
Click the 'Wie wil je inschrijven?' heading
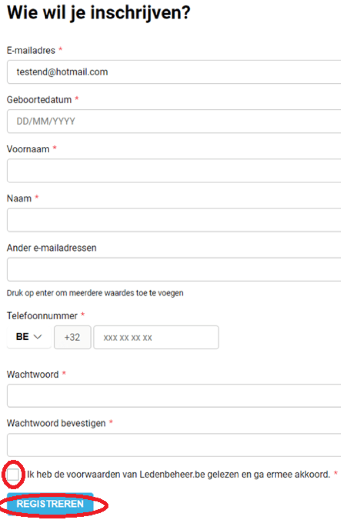[98, 13]
